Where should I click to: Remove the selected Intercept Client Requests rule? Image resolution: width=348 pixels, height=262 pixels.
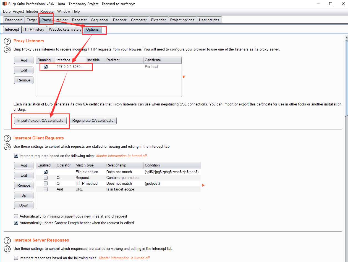point(24,185)
